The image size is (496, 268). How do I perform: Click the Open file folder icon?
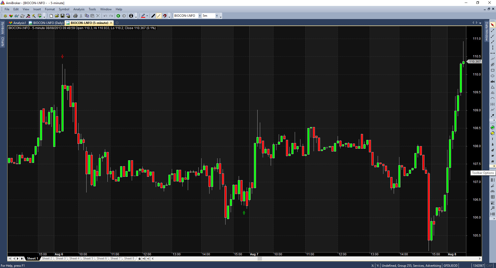(57, 16)
